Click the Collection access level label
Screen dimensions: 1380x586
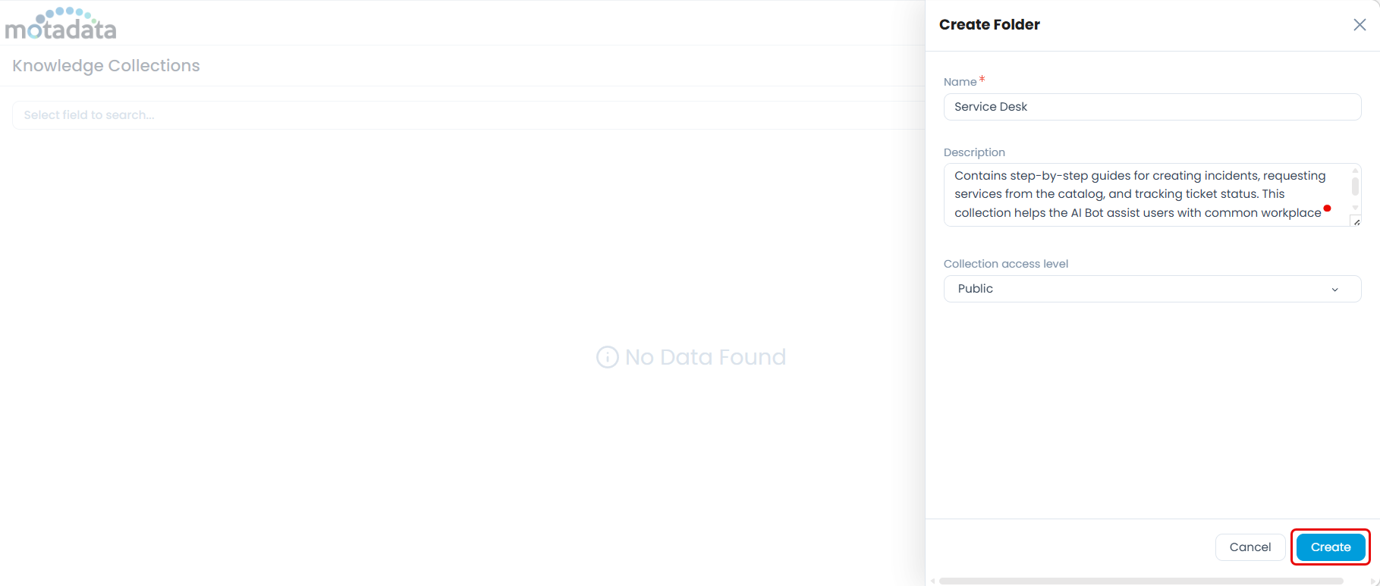click(1005, 264)
